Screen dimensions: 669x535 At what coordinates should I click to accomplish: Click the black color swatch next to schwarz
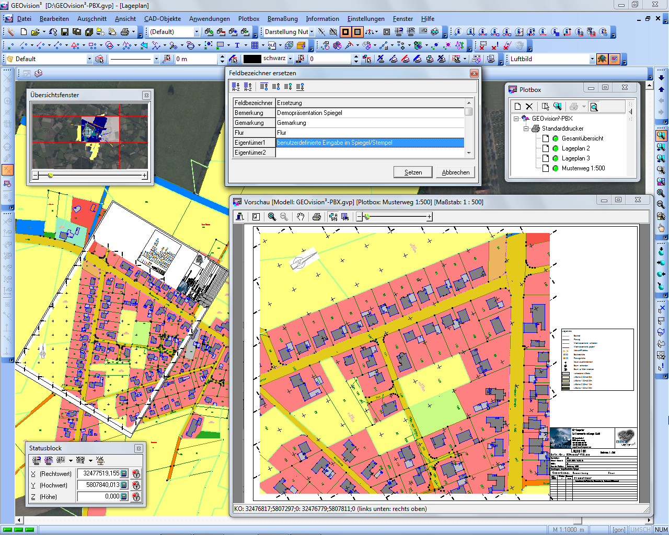pyautogui.click(x=252, y=59)
